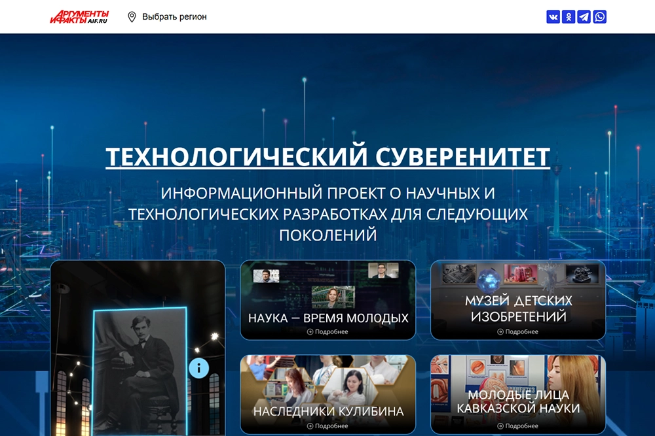Click arrow icon under Наука — время молодых
The height and width of the screenshot is (436, 655).
pyautogui.click(x=310, y=332)
